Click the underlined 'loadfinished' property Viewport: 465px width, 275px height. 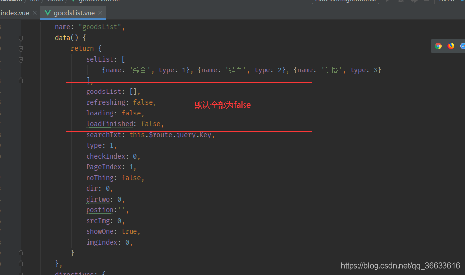pyautogui.click(x=110, y=124)
